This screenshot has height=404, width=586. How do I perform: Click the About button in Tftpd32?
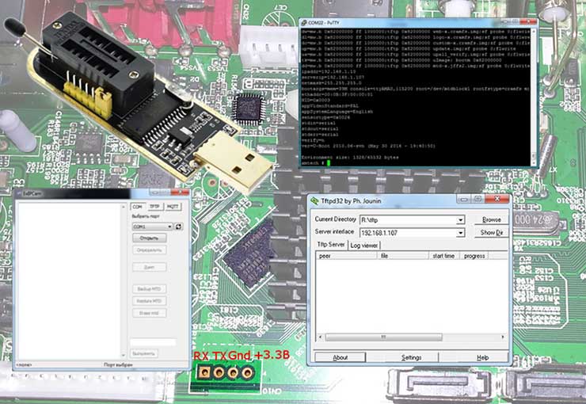(340, 357)
